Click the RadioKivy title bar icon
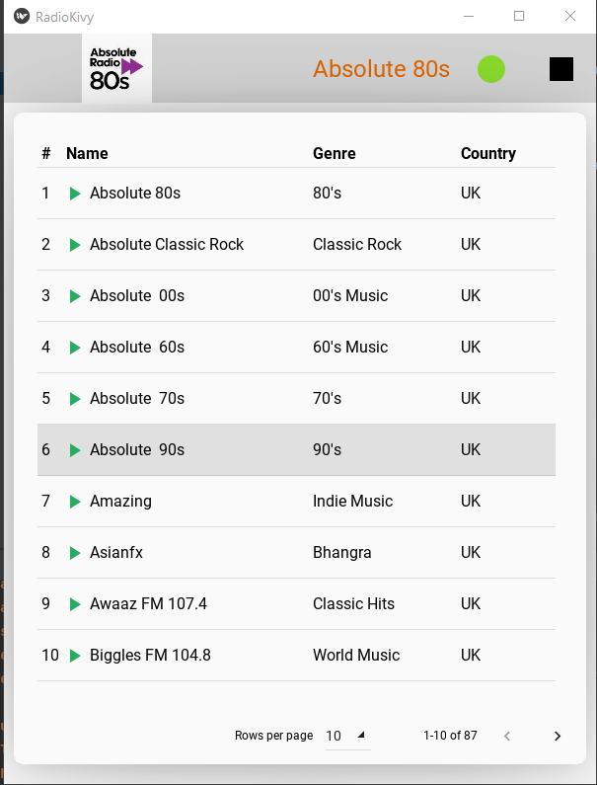The height and width of the screenshot is (785, 597). (22, 17)
